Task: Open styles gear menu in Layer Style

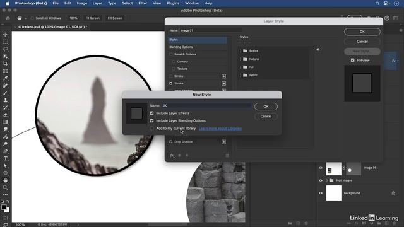Action: pyautogui.click(x=318, y=50)
